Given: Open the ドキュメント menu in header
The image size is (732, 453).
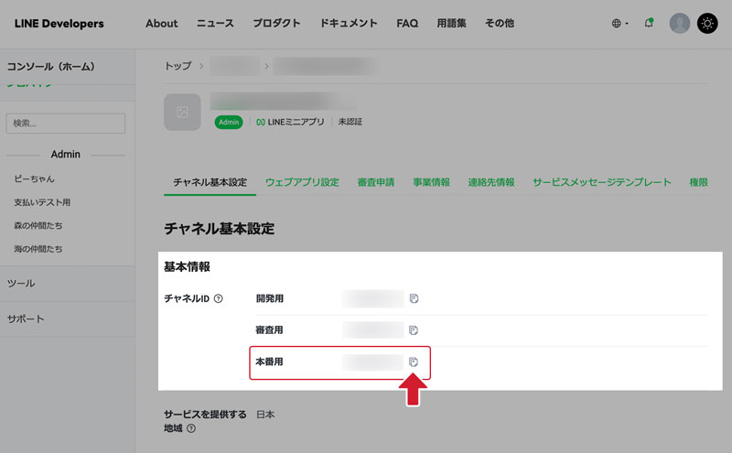Looking at the screenshot, I should tap(349, 24).
